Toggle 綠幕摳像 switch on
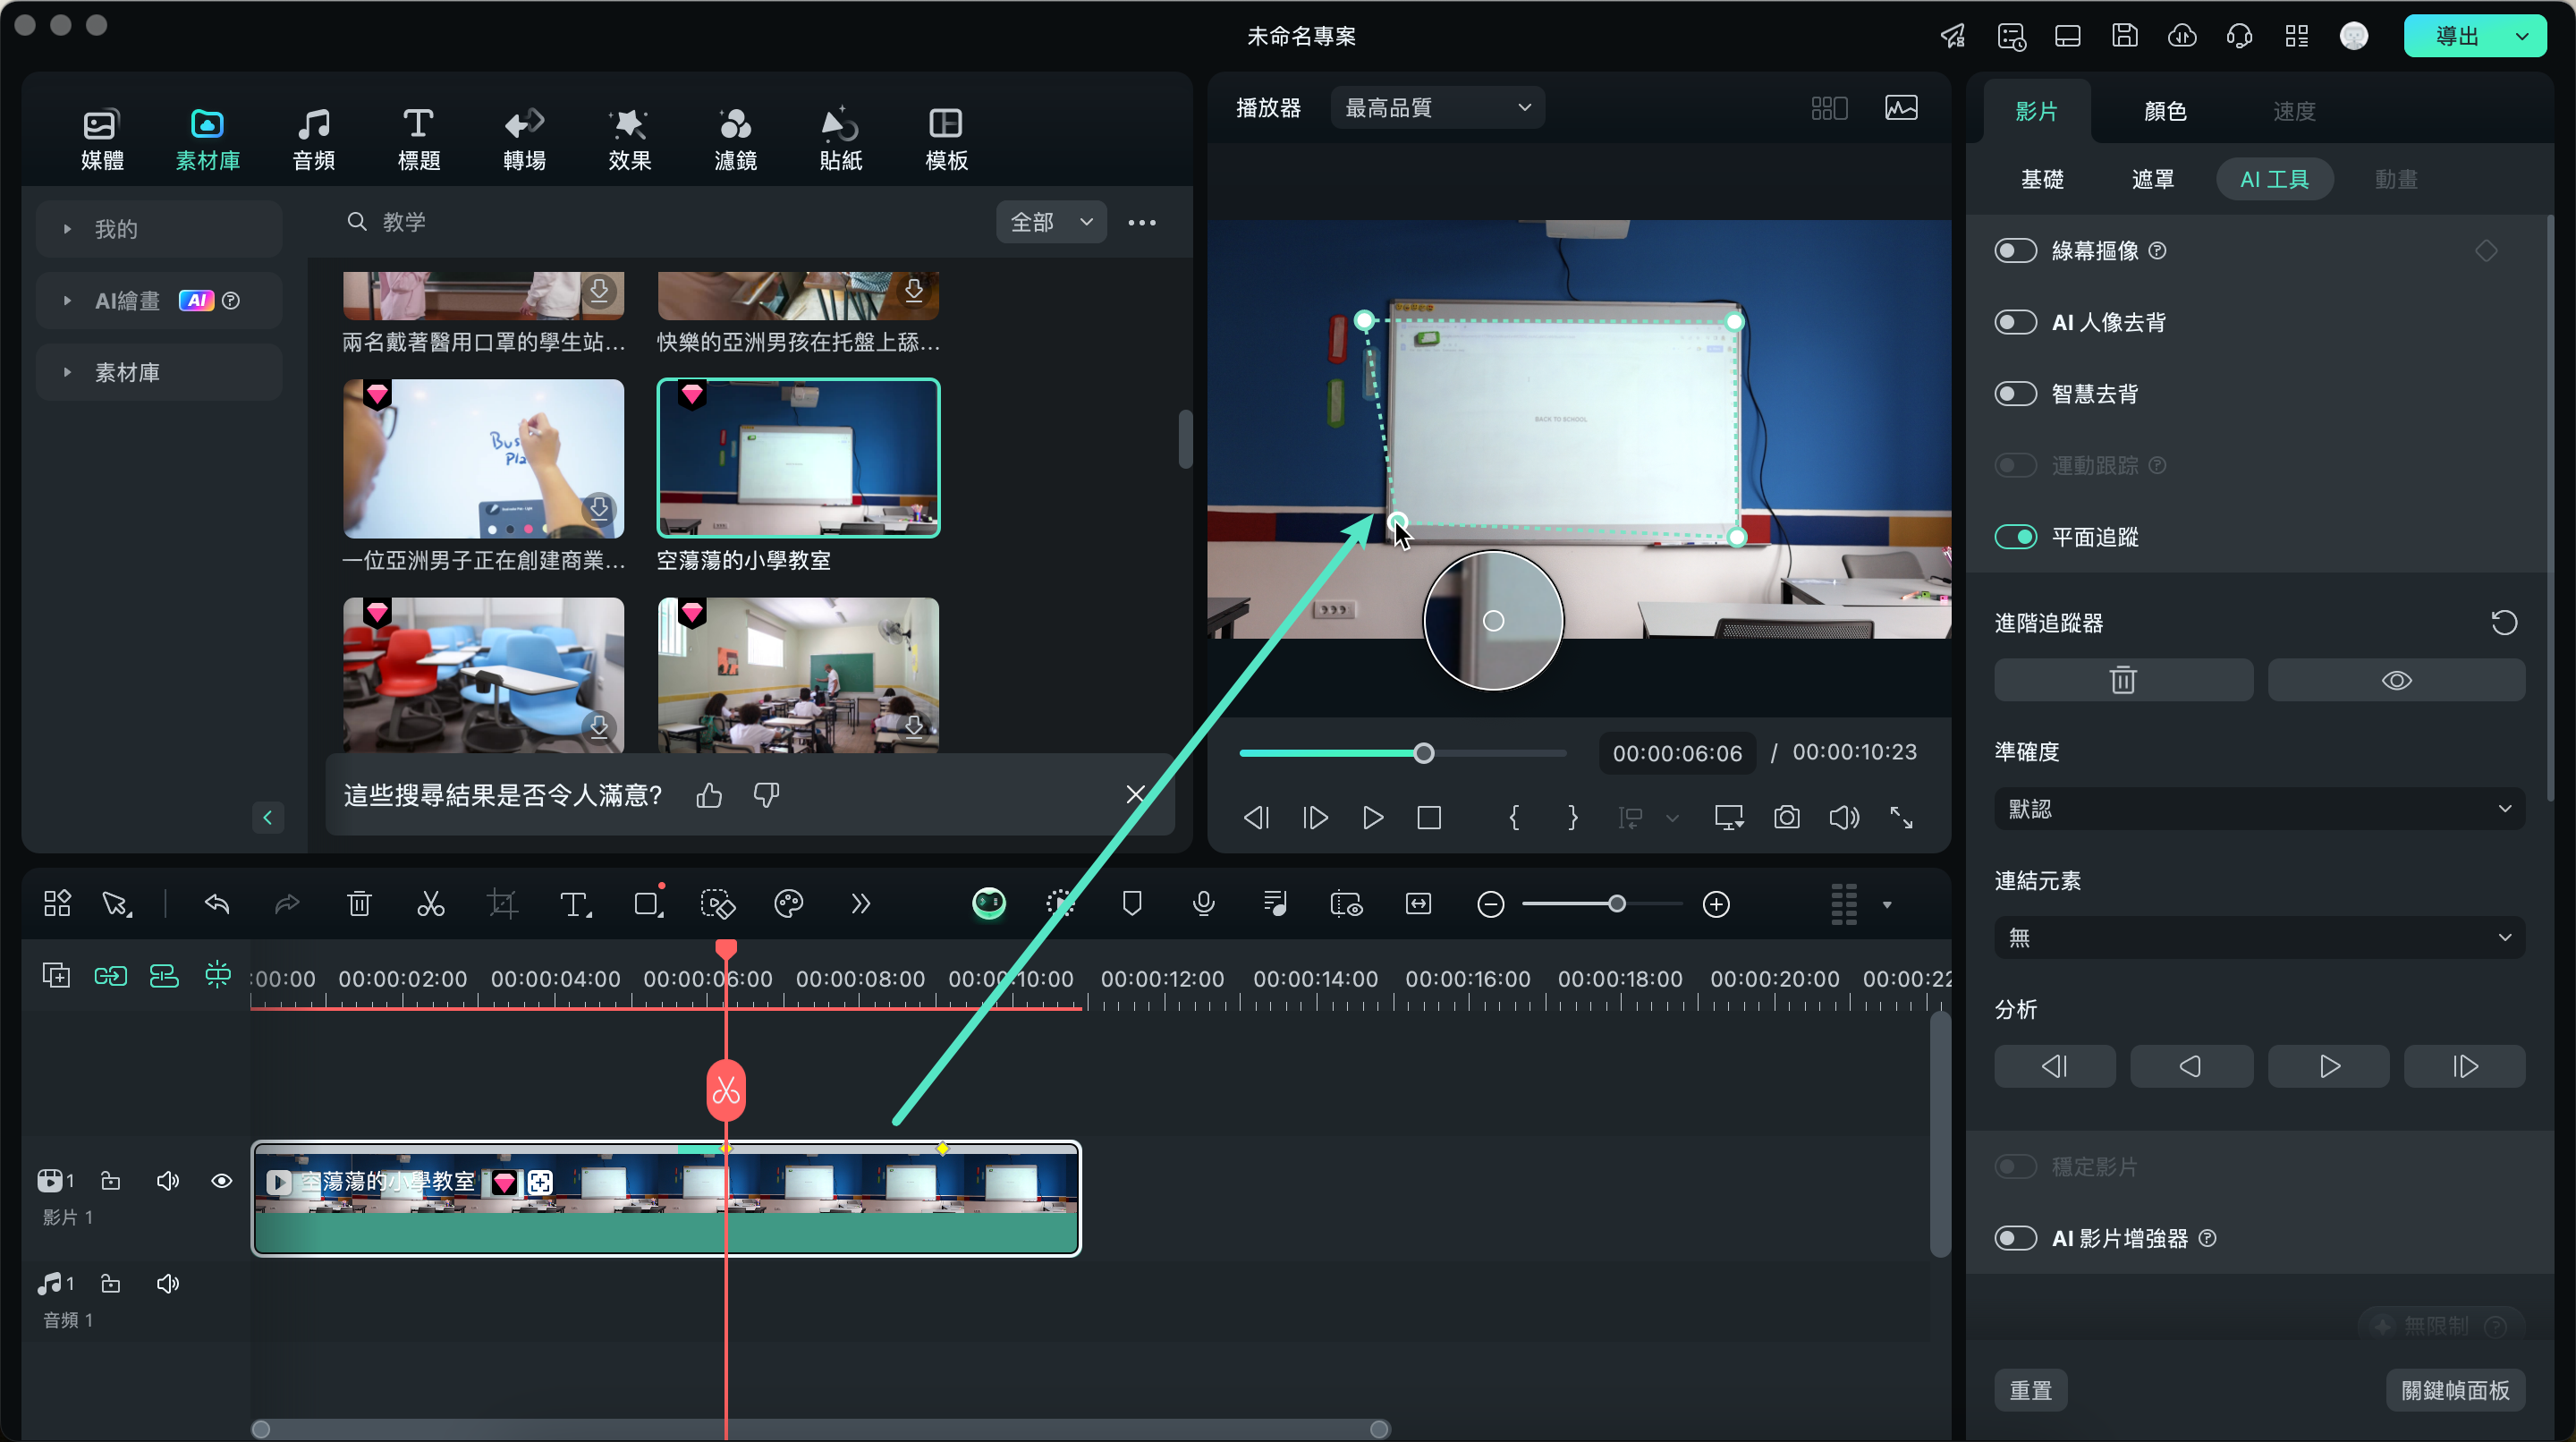The width and height of the screenshot is (2576, 1442). 2015,250
